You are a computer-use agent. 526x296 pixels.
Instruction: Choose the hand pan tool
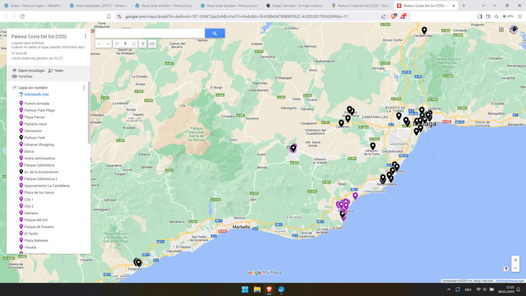(x=117, y=44)
